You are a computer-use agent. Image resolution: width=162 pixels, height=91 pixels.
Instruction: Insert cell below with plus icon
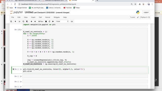click(x=15, y=21)
